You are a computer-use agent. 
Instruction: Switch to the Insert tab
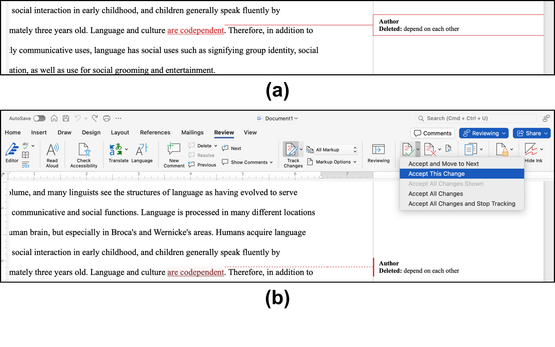[x=39, y=132]
